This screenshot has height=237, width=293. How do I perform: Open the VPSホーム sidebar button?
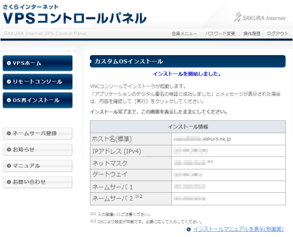click(37, 63)
